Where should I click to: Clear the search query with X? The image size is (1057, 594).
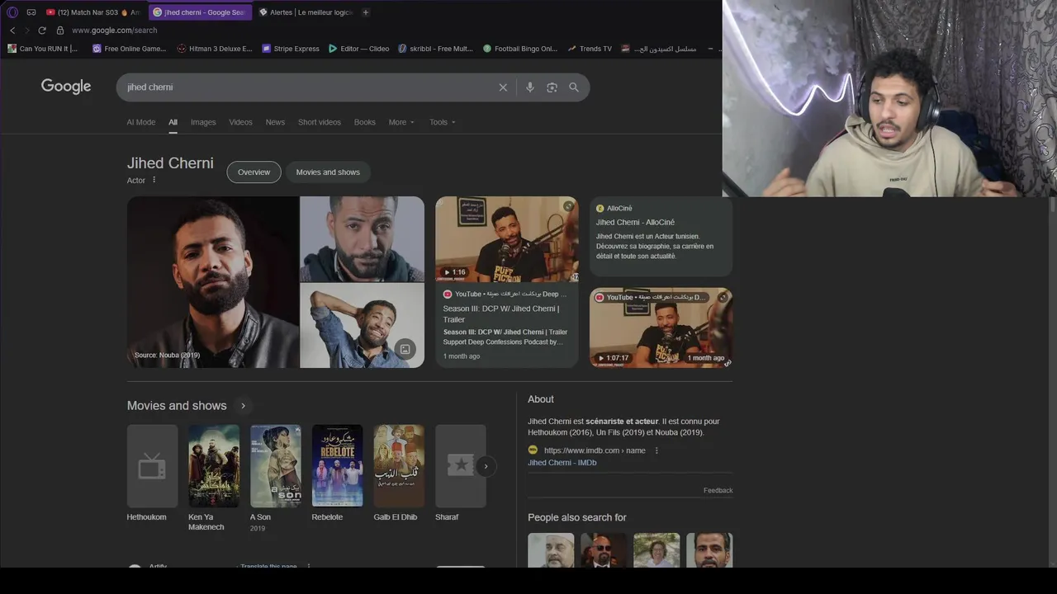[x=503, y=87]
